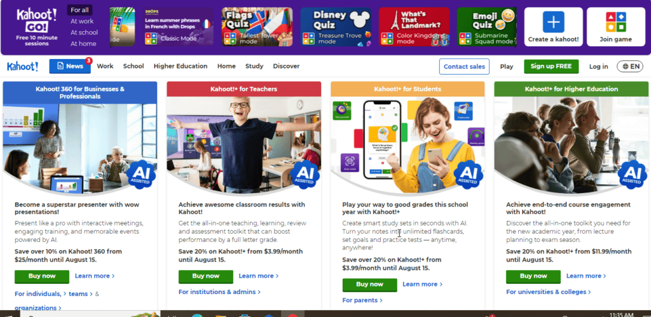The width and height of the screenshot is (651, 317).
Task: Open the Flags Quiz game tile
Action: 257,27
